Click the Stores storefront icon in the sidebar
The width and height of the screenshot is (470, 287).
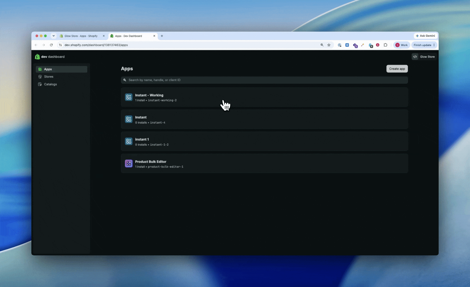coord(40,77)
